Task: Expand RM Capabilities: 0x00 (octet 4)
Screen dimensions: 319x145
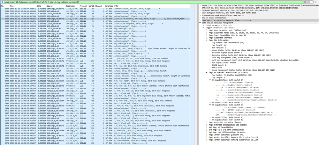Action: coord(210,117)
